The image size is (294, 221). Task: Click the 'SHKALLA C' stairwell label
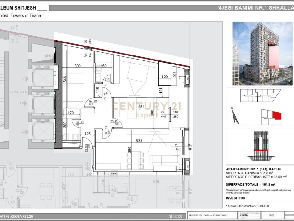(x=18, y=92)
